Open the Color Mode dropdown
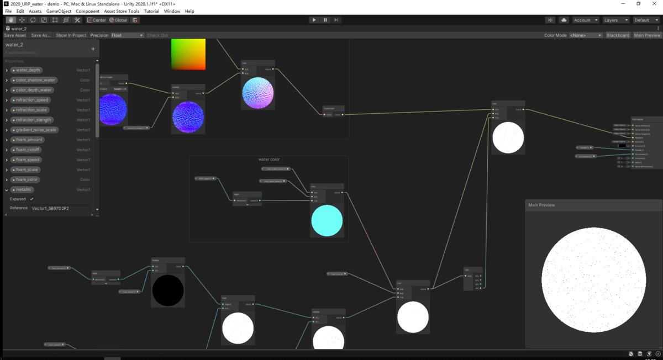The width and height of the screenshot is (663, 360). click(x=586, y=35)
